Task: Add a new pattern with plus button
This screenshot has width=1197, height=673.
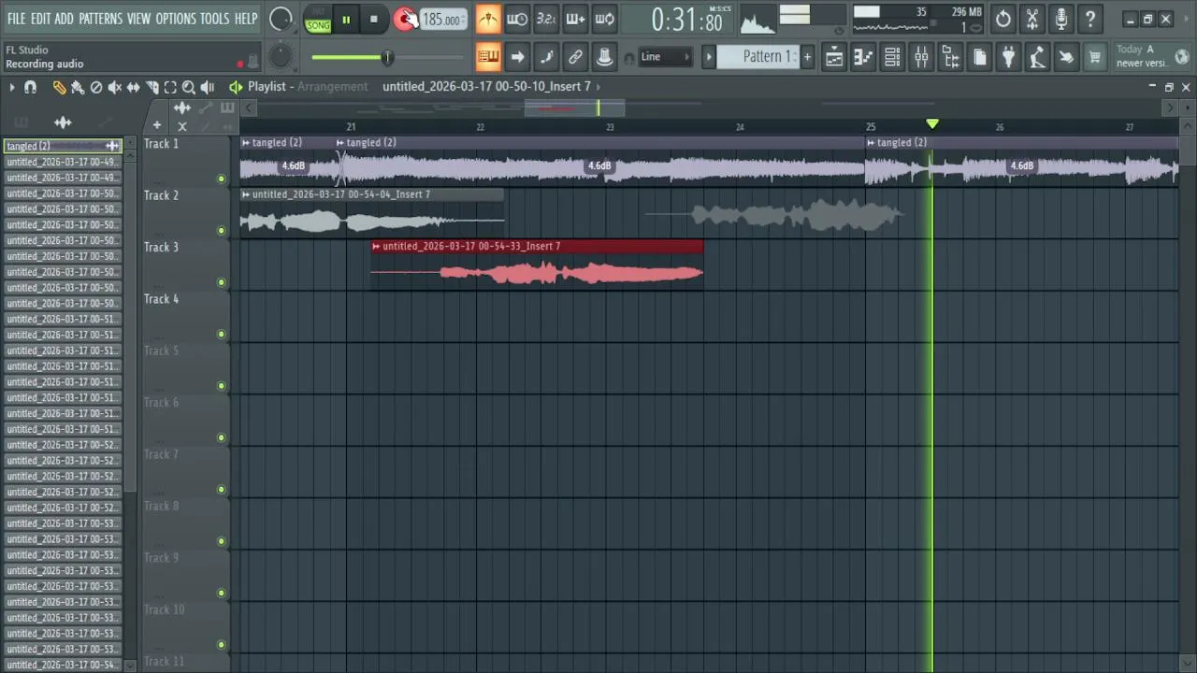Action: pos(807,57)
